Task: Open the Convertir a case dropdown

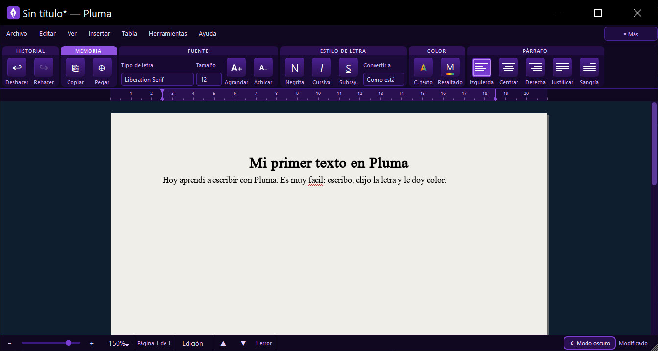Action: click(x=384, y=79)
